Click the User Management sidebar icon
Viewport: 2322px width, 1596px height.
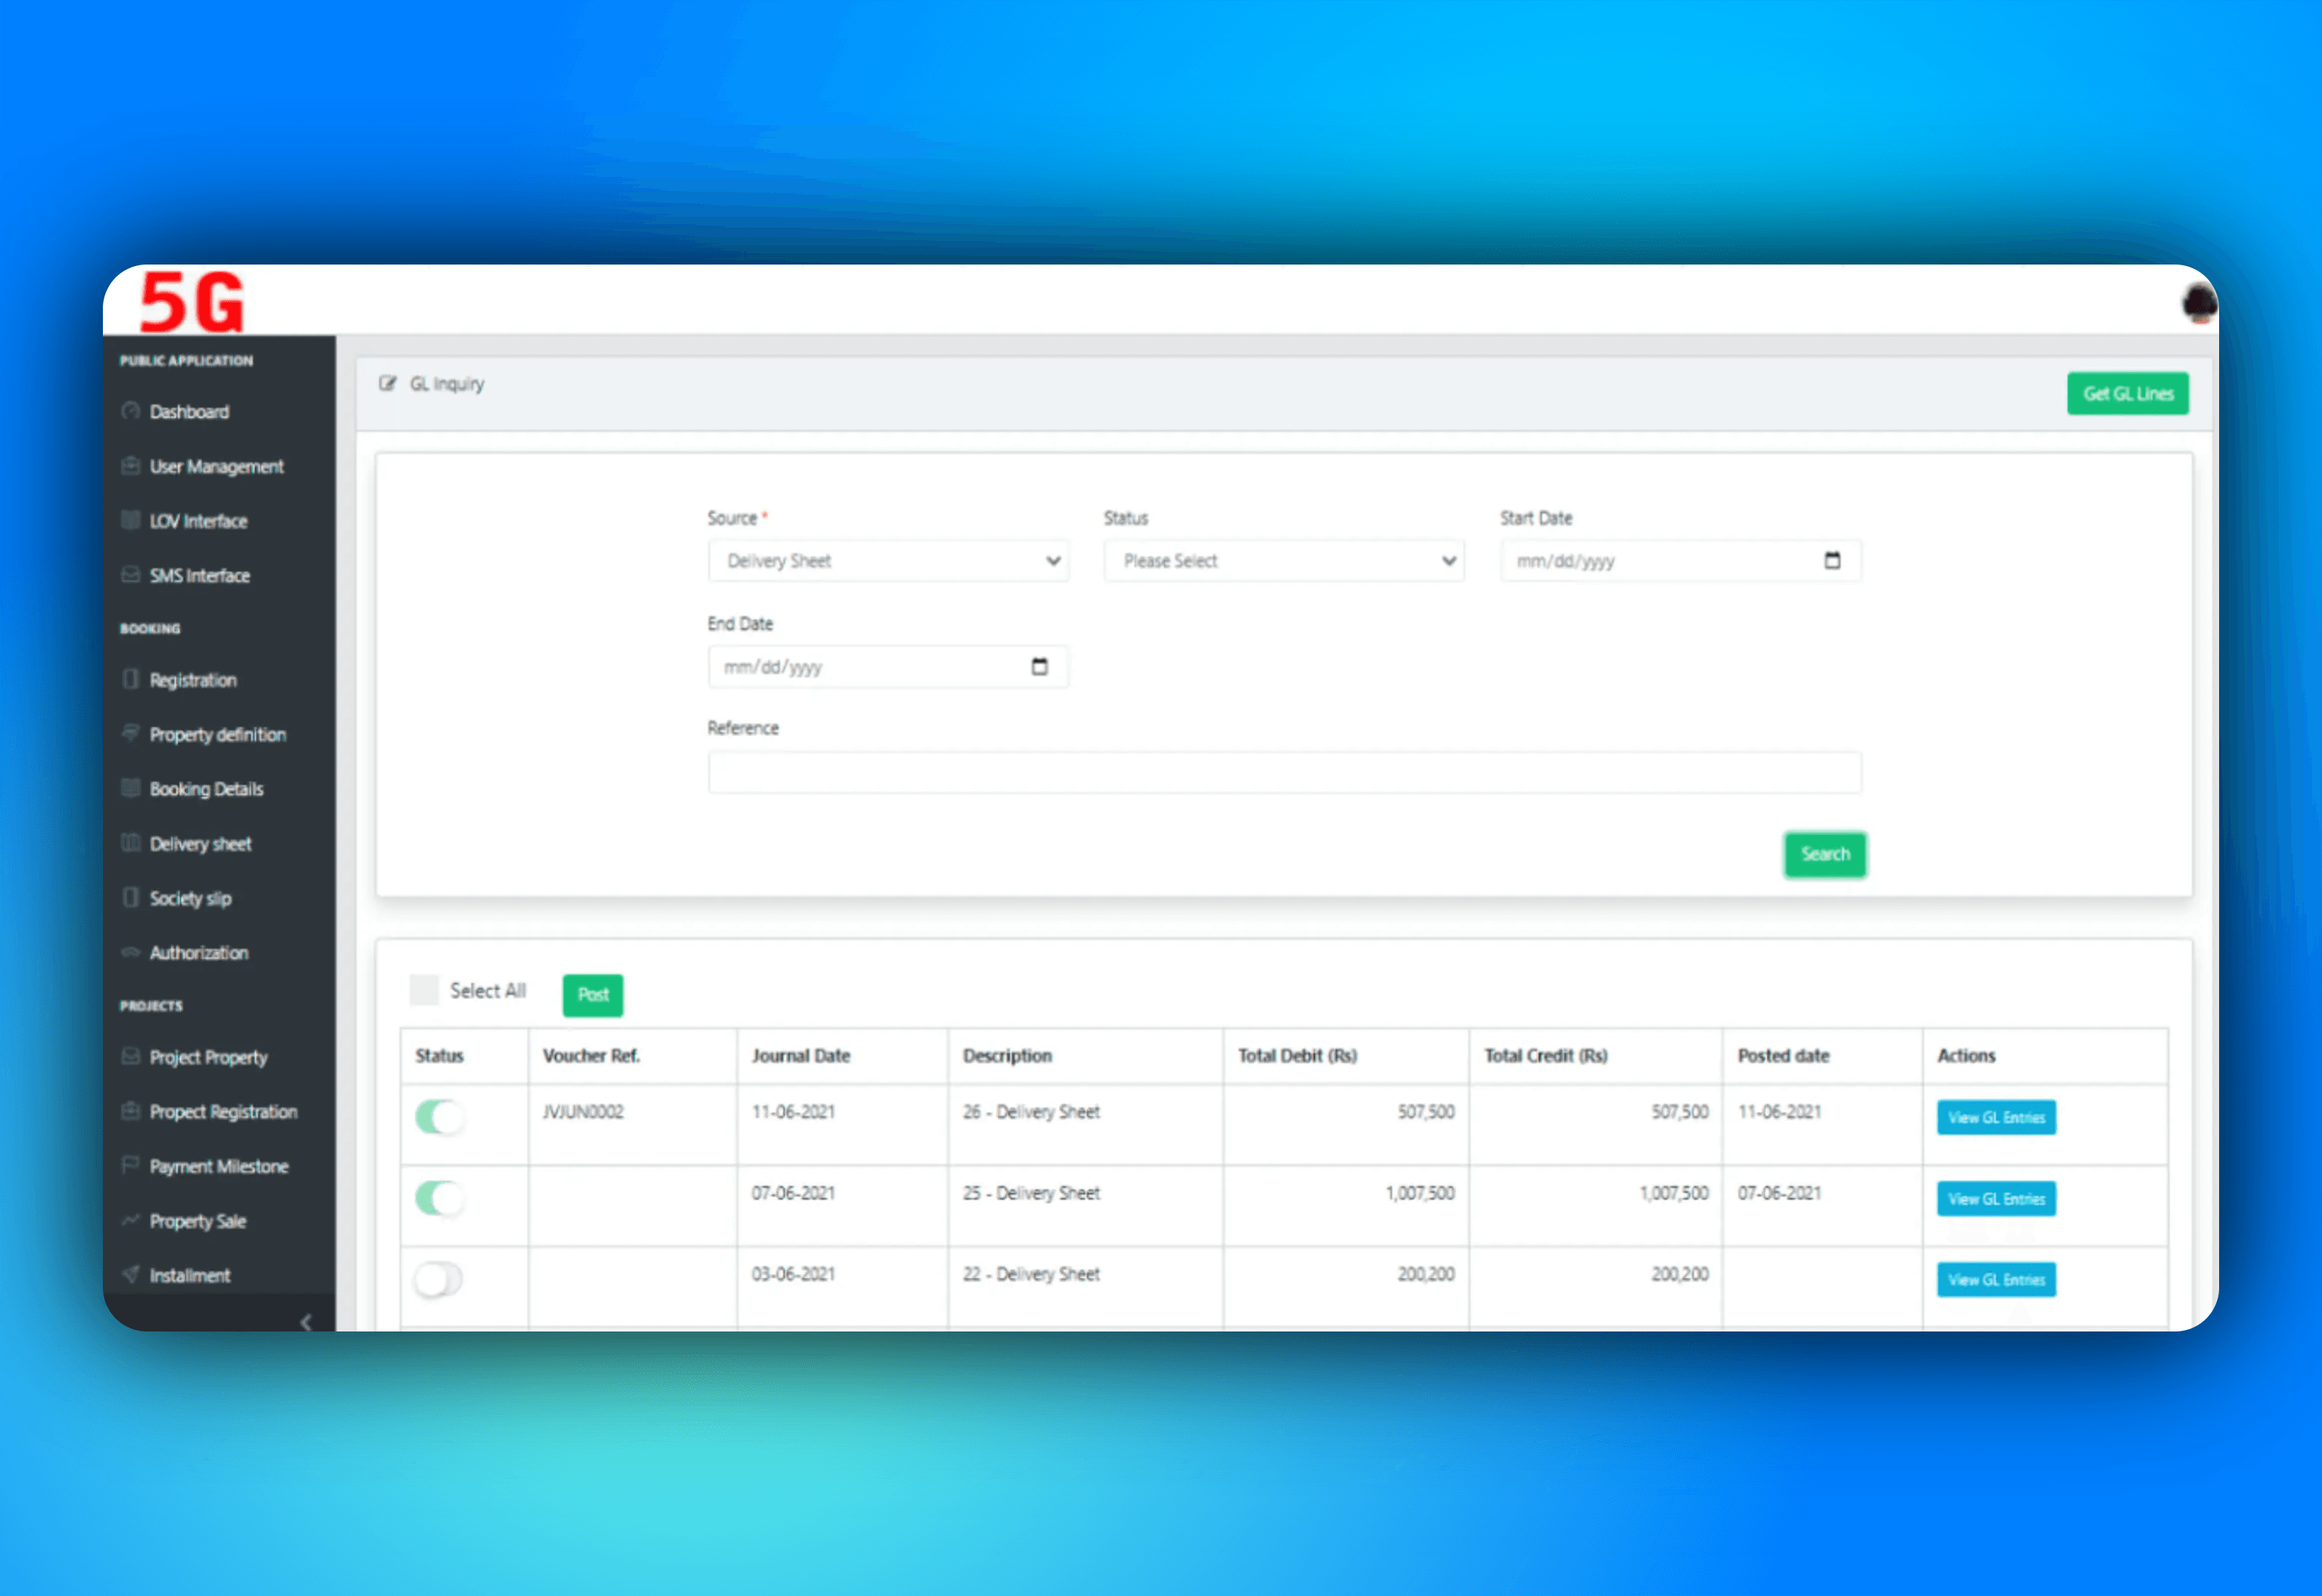[x=130, y=466]
